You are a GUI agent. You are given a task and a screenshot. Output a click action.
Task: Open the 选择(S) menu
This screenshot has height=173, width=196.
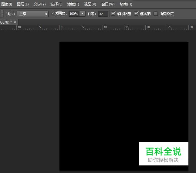tap(56, 4)
